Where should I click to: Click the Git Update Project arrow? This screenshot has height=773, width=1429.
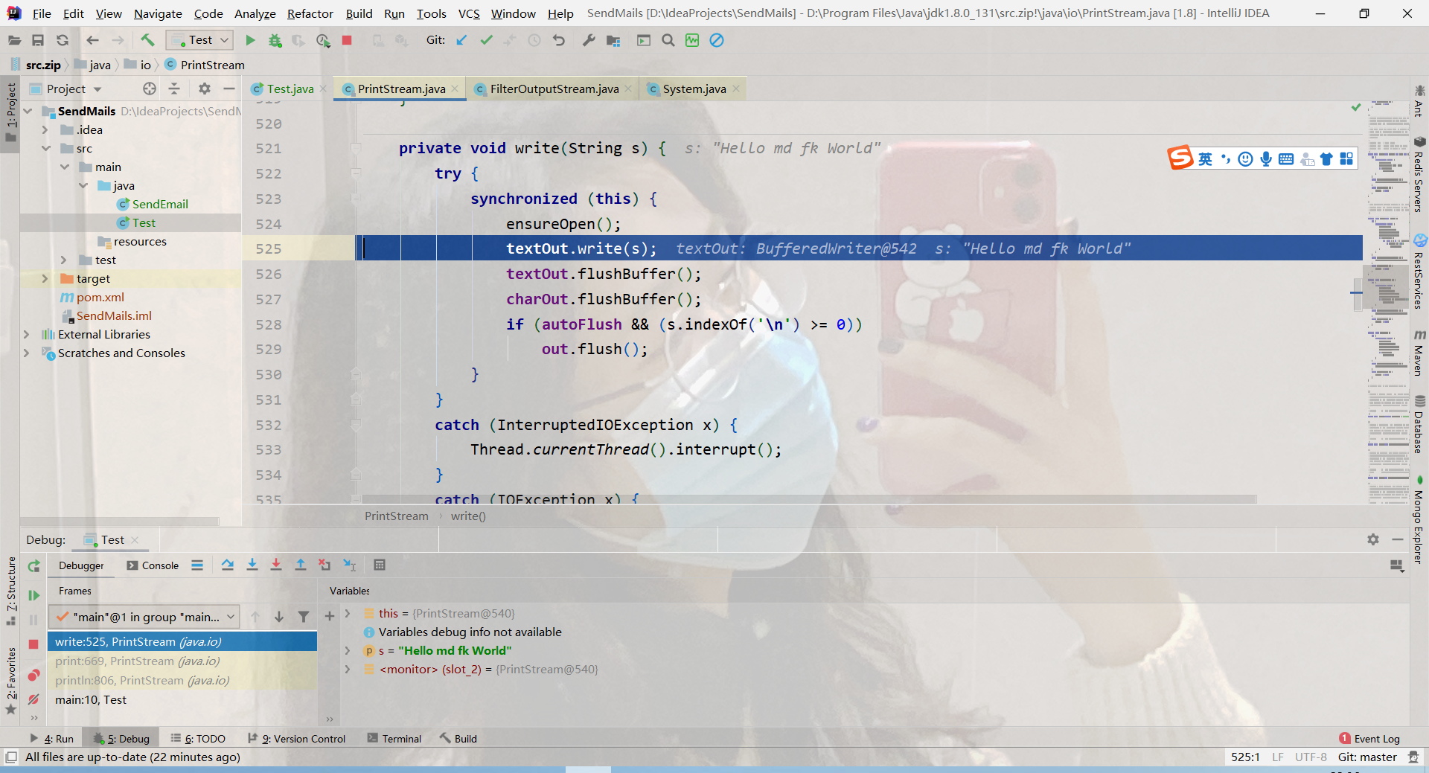461,40
